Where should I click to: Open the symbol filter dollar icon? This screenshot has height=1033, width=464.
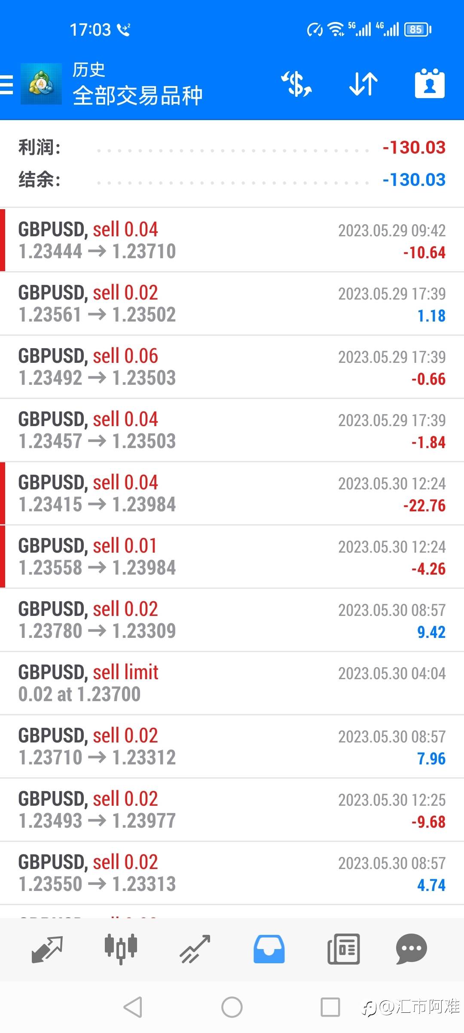[x=297, y=84]
